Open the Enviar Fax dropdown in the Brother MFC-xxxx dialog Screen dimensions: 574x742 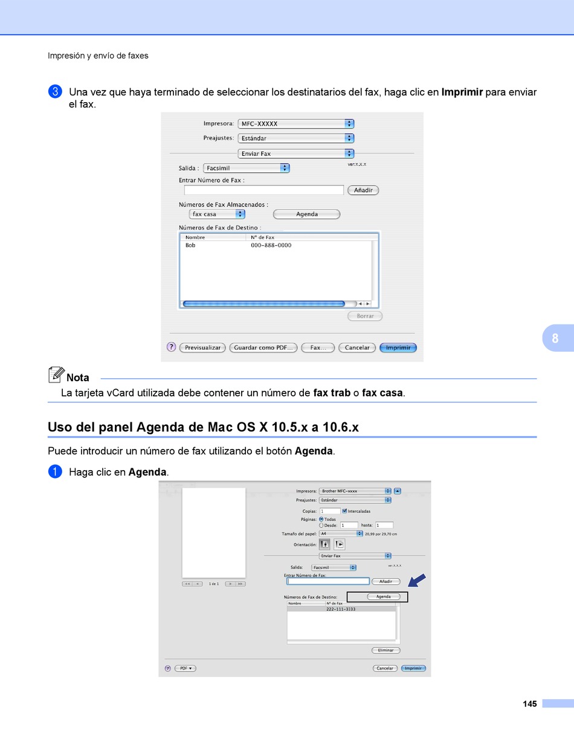355,556
